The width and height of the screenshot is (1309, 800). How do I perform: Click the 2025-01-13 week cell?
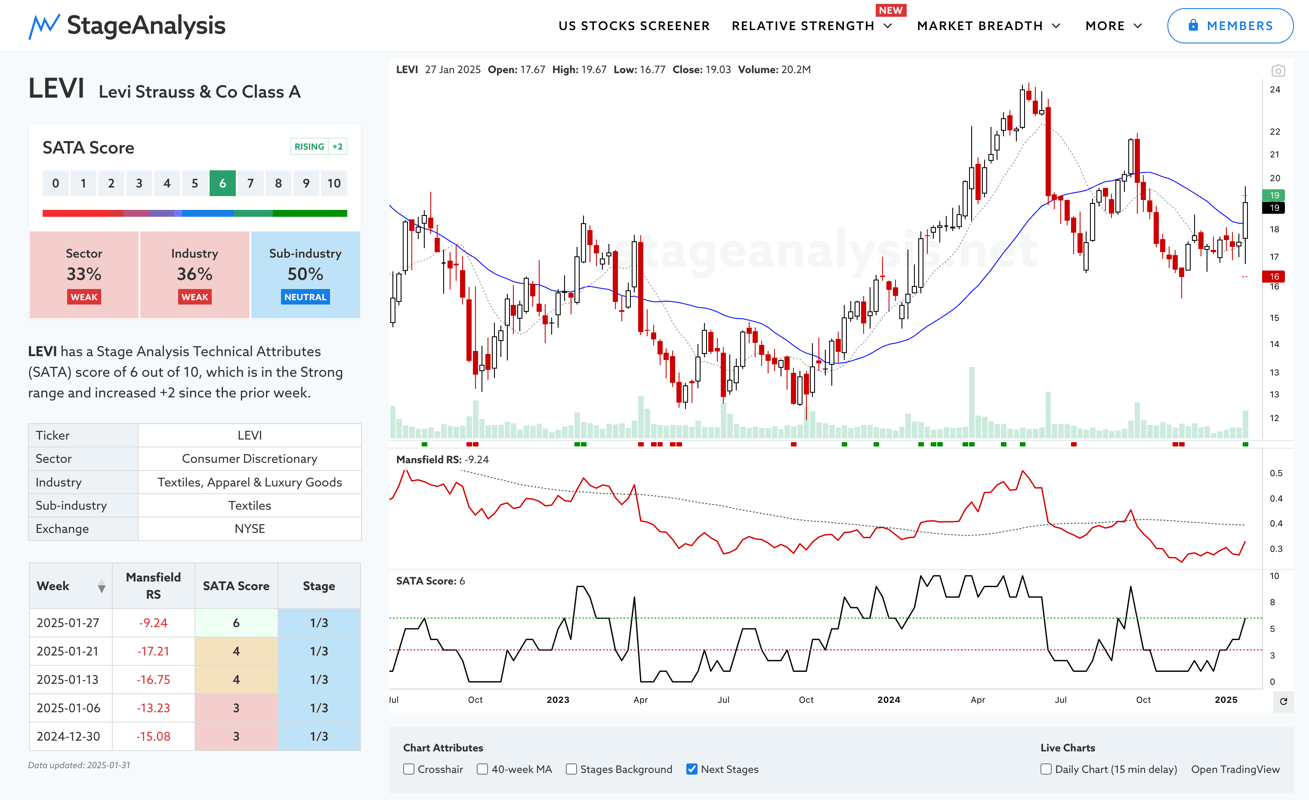[x=71, y=680]
